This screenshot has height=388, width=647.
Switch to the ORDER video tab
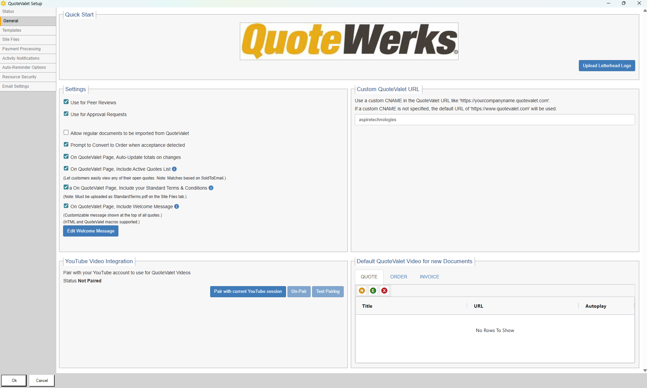click(x=398, y=277)
